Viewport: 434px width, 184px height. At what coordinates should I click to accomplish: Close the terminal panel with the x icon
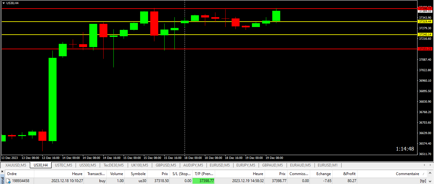tap(2, 171)
